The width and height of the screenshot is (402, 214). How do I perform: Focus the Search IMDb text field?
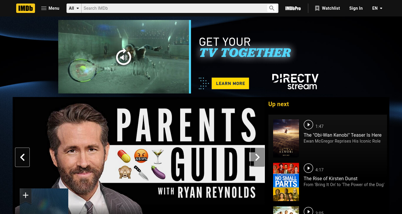pyautogui.click(x=174, y=8)
